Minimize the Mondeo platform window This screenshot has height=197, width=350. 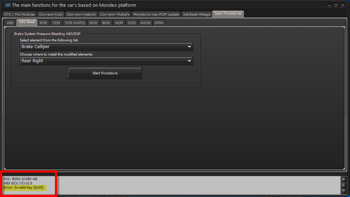click(329, 5)
